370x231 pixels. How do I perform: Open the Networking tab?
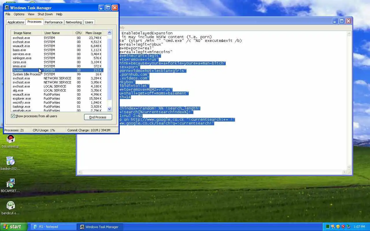[x=74, y=22]
